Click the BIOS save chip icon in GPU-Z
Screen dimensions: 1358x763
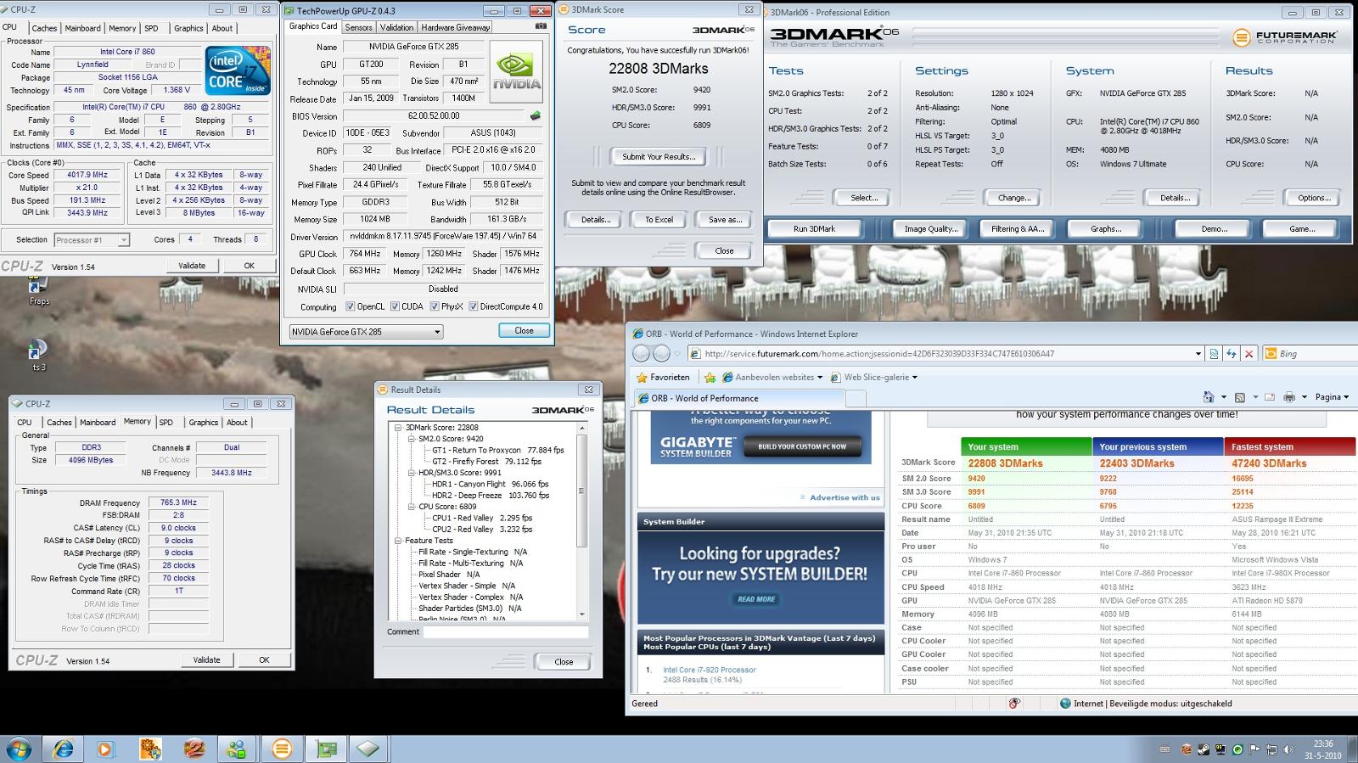click(x=536, y=115)
